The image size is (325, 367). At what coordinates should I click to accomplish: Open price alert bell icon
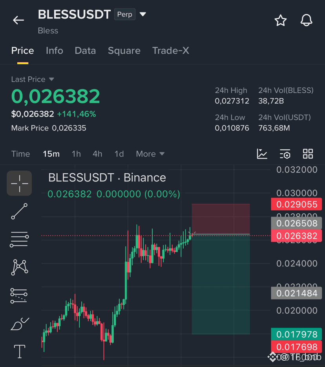pos(306,20)
